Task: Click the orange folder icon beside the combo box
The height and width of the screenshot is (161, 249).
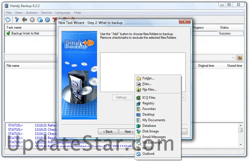Action: coord(240,57)
